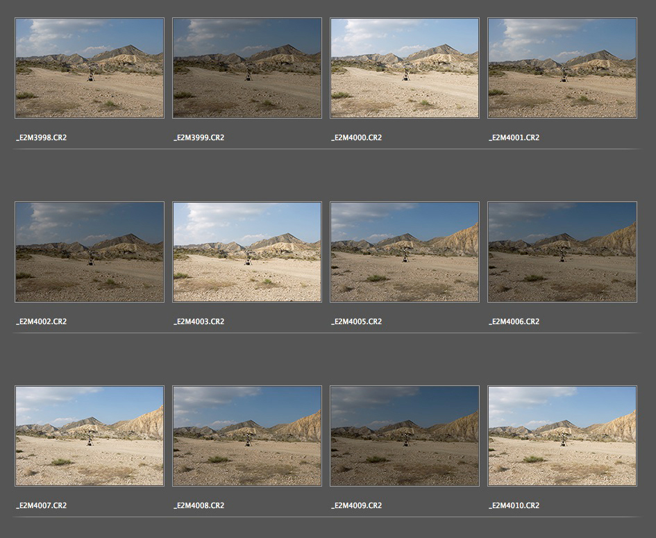Select the _E2M4005.CR2 photo thumbnail
Viewport: 656px width, 538px height.
click(405, 252)
